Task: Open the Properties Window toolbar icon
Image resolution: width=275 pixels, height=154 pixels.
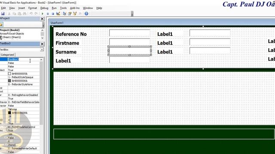Action: coord(70,14)
